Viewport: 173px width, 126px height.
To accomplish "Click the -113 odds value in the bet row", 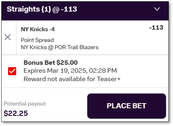I will (156, 27).
